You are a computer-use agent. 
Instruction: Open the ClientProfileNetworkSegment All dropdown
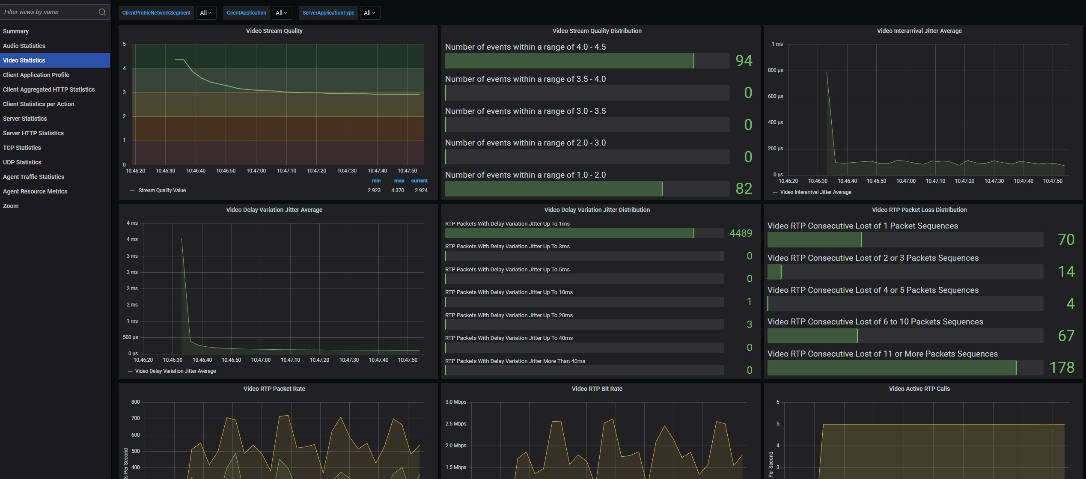pos(206,13)
